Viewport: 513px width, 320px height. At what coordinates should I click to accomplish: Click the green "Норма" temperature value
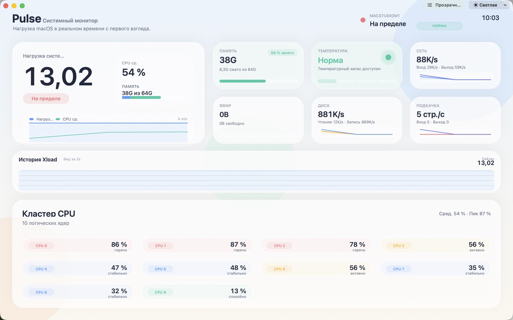click(x=330, y=60)
